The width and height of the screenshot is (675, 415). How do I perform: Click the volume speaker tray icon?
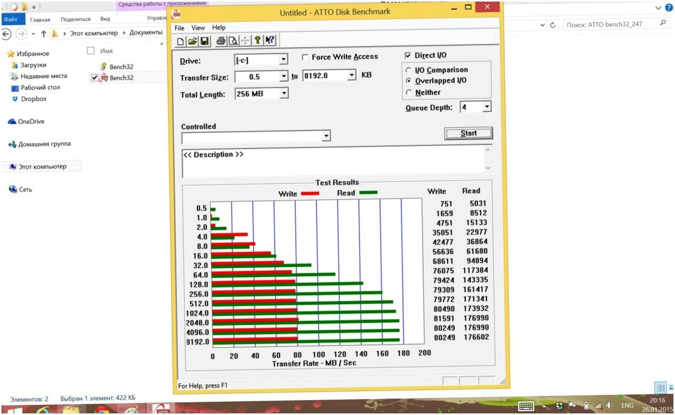click(609, 406)
